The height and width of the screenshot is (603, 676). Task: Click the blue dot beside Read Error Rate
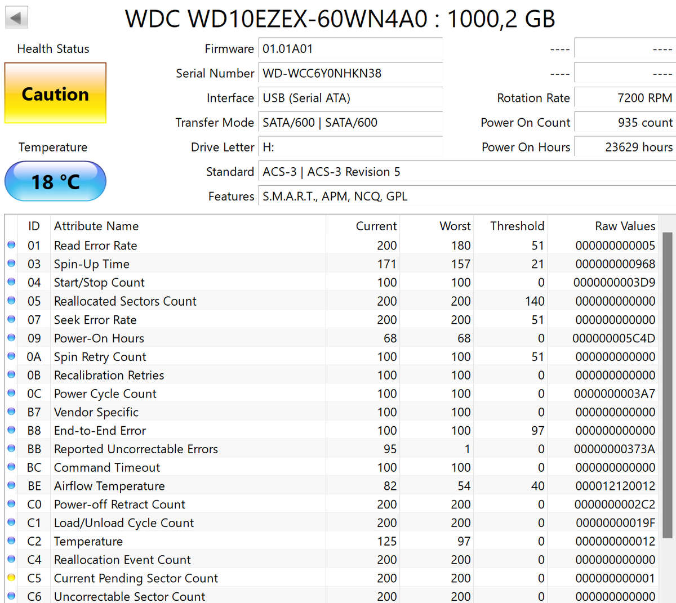[12, 245]
